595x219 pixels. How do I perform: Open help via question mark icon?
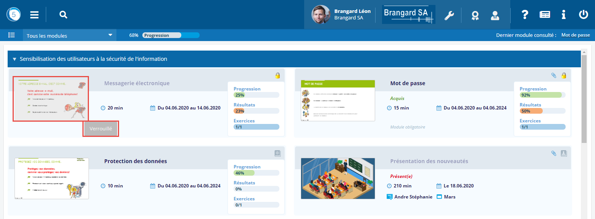[x=525, y=15]
